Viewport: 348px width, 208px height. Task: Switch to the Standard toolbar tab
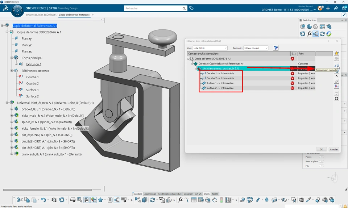138,194
